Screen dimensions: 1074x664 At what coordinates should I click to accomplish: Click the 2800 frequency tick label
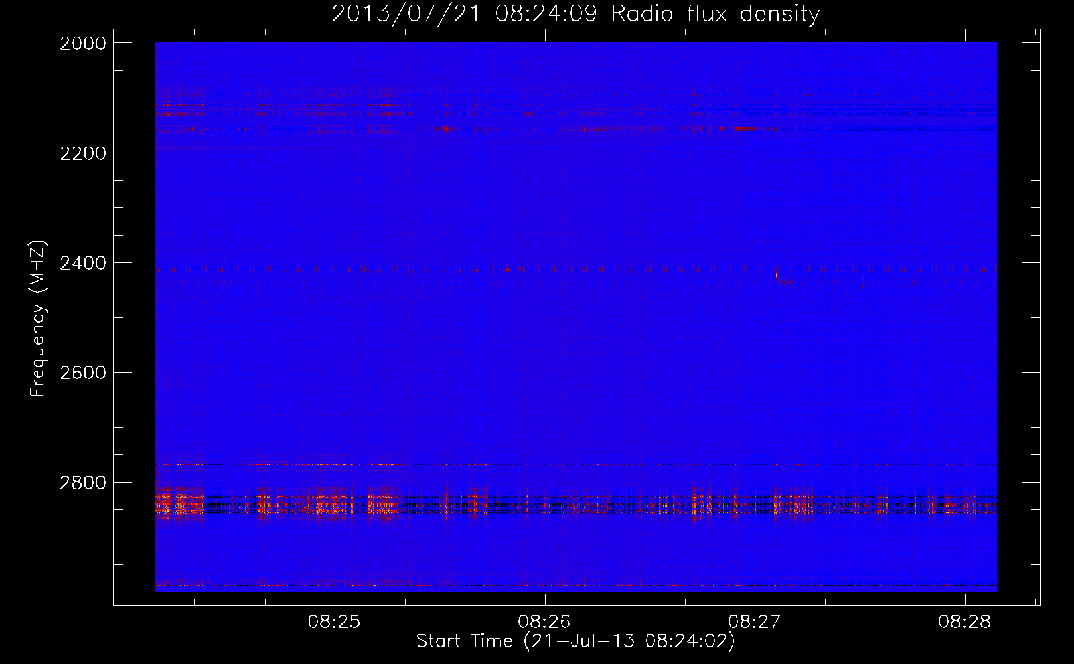pyautogui.click(x=83, y=482)
